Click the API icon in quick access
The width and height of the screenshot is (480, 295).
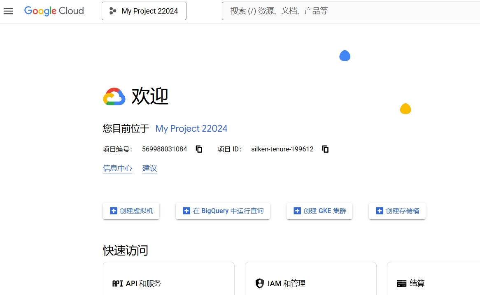118,283
